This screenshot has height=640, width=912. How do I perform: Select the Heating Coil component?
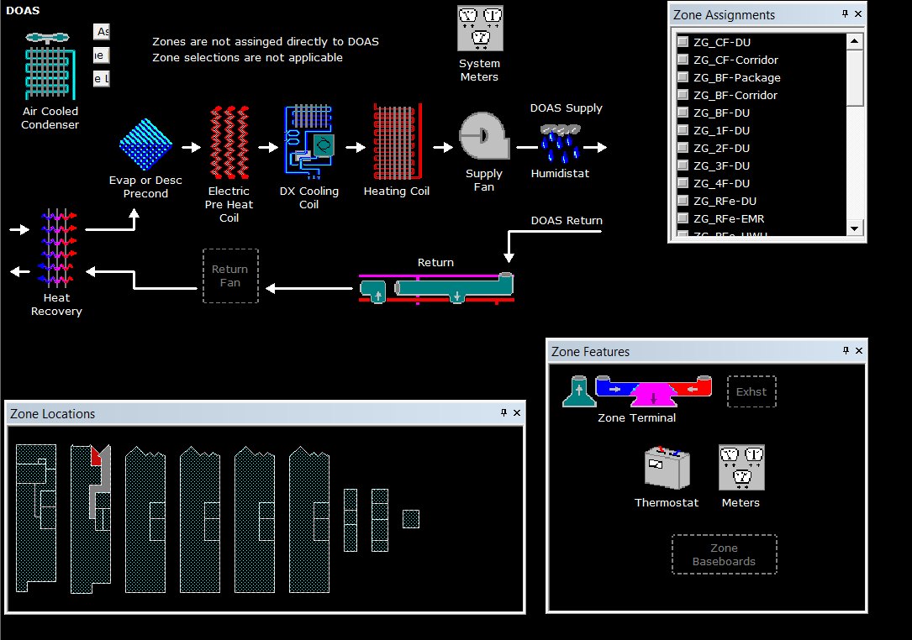(x=398, y=142)
